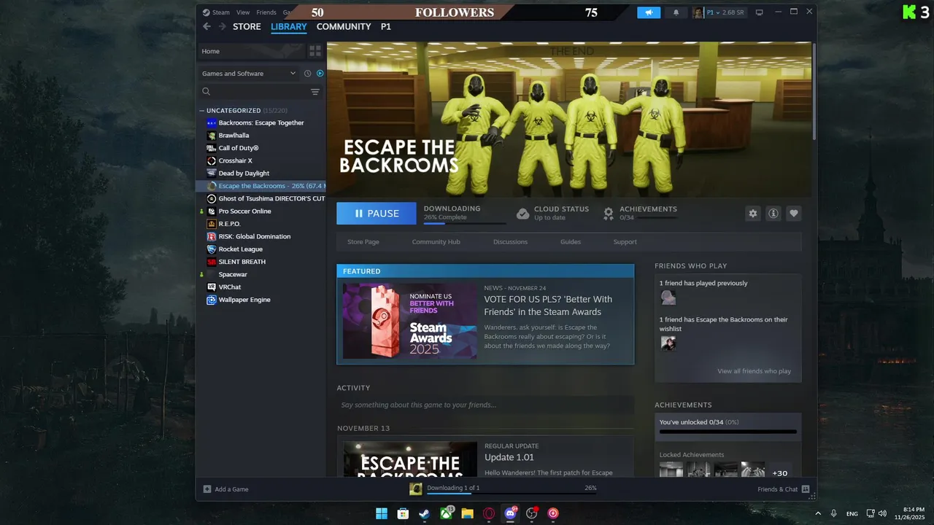Open Windows Start menu on taskbar
Viewport: 934px width, 525px height.
click(382, 513)
